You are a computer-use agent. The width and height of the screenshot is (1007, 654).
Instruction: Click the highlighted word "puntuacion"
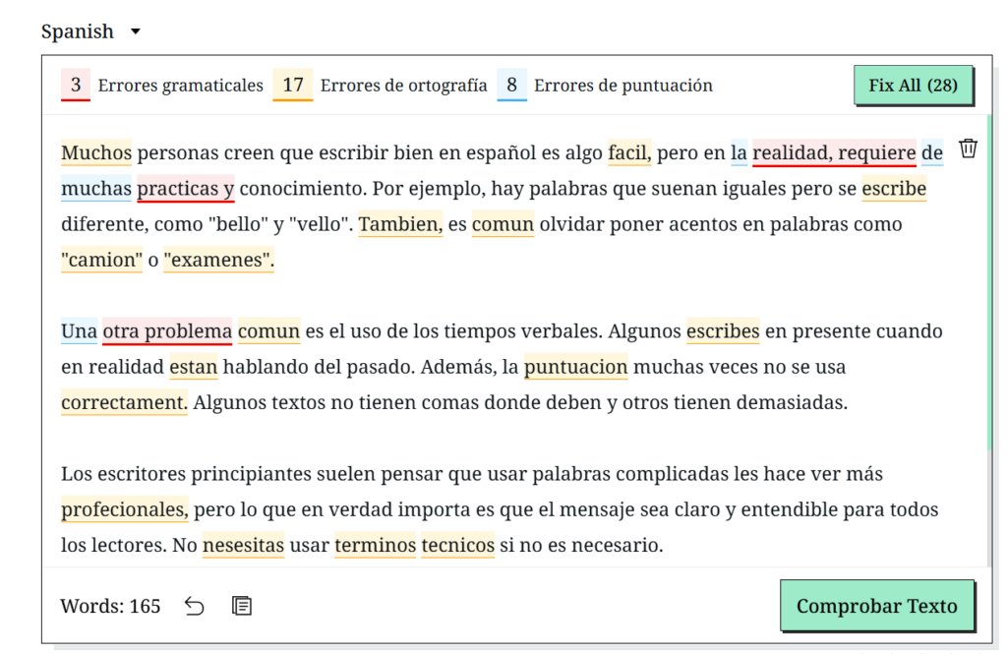[575, 367]
